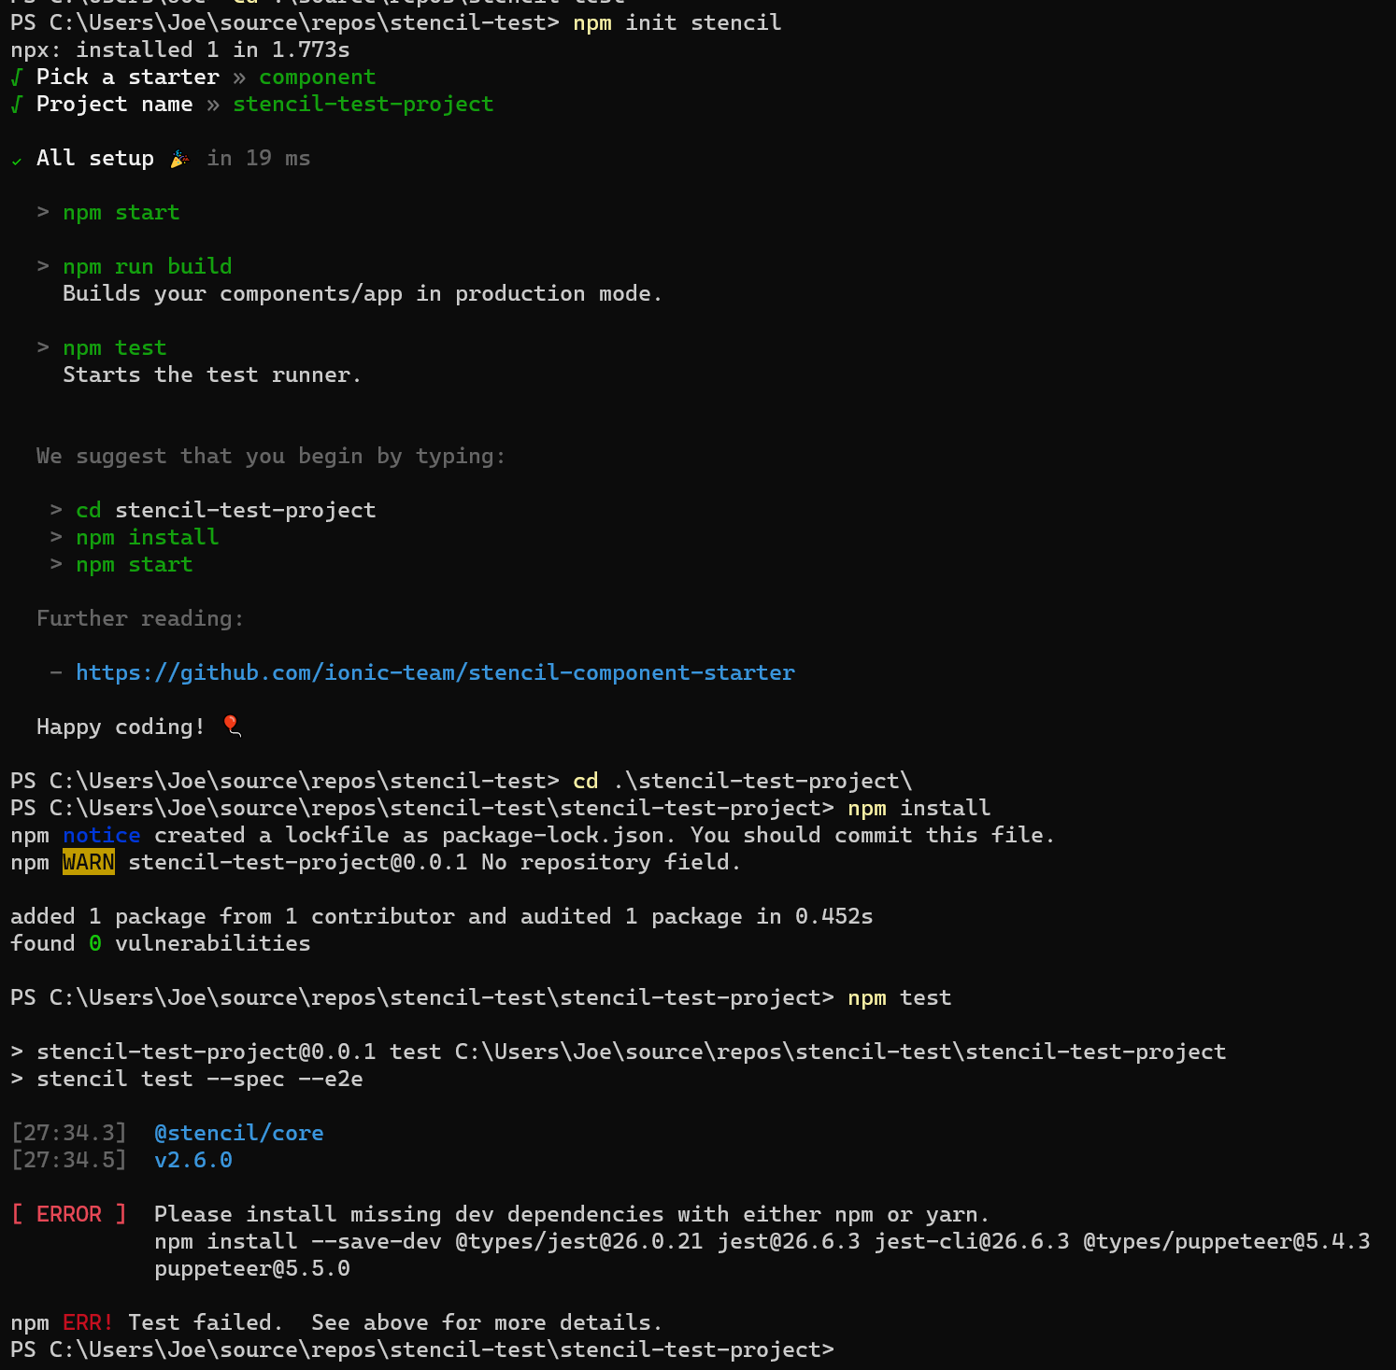The image size is (1396, 1370).
Task: Click the red ERROR indicator
Action: point(69,1214)
